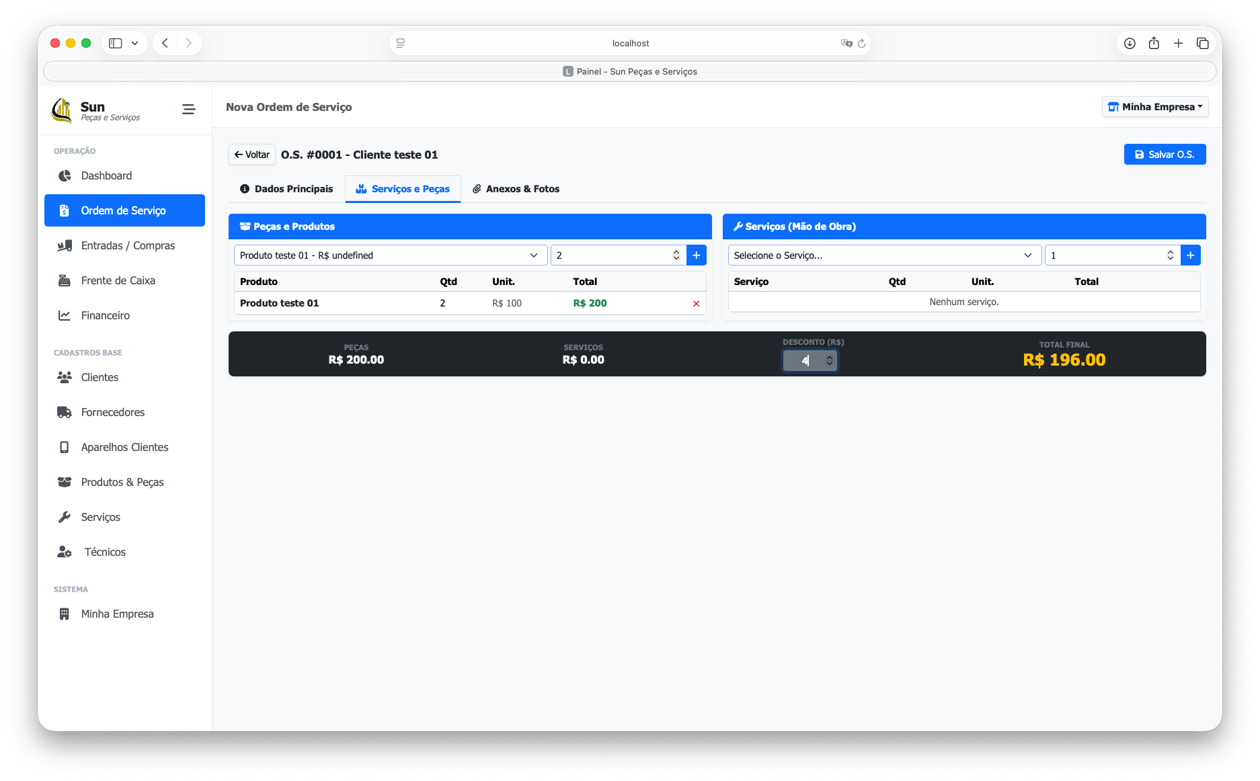
Task: Reload the page in the address bar
Action: [x=861, y=43]
